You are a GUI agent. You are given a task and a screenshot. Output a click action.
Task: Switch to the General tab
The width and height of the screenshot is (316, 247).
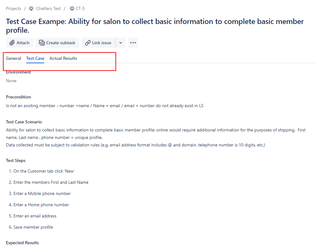[x=13, y=58]
